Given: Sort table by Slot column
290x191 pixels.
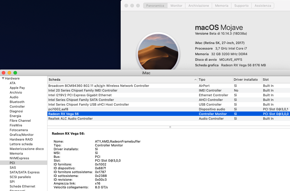Looking at the screenshot, I should point(276,80).
